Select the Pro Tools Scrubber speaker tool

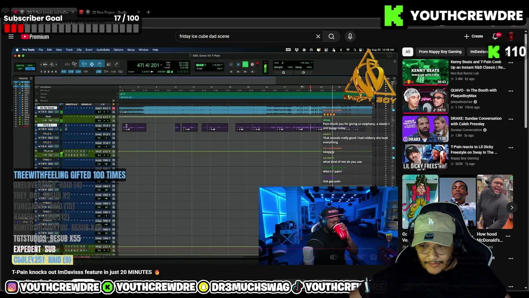108,64
